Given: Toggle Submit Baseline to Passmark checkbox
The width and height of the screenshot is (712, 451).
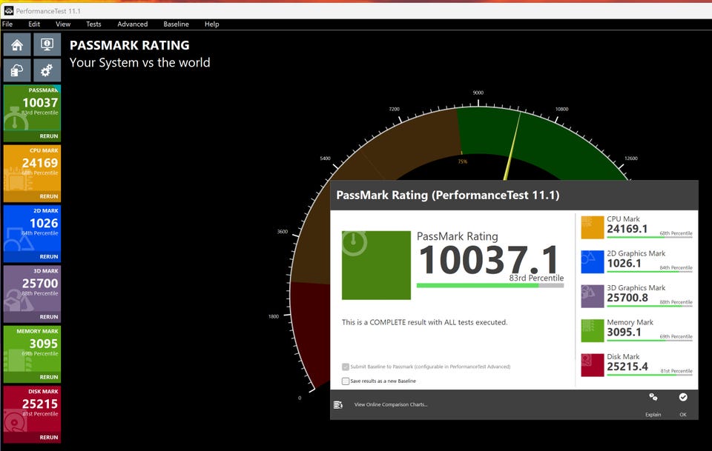Looking at the screenshot, I should (346, 367).
